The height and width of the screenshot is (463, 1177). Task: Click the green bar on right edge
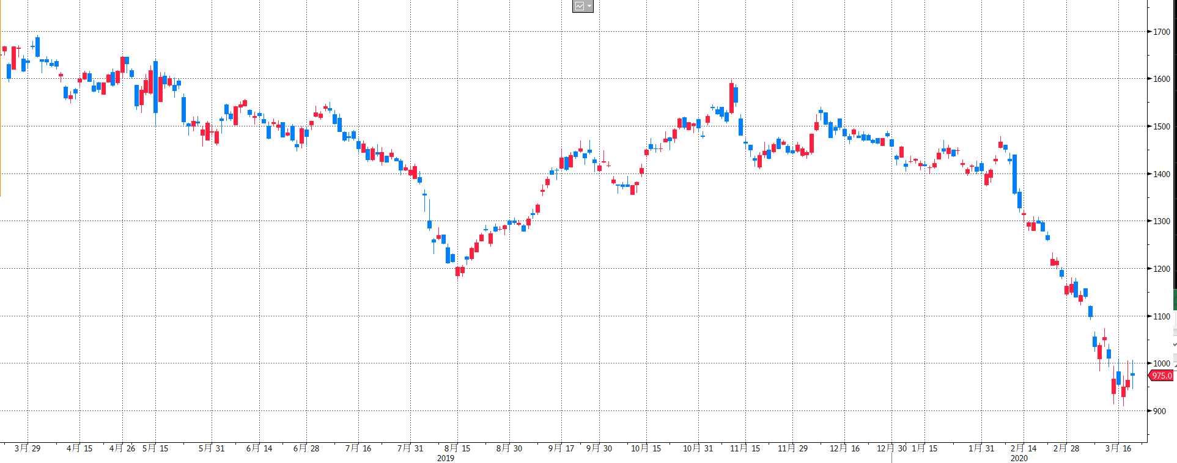click(1175, 299)
